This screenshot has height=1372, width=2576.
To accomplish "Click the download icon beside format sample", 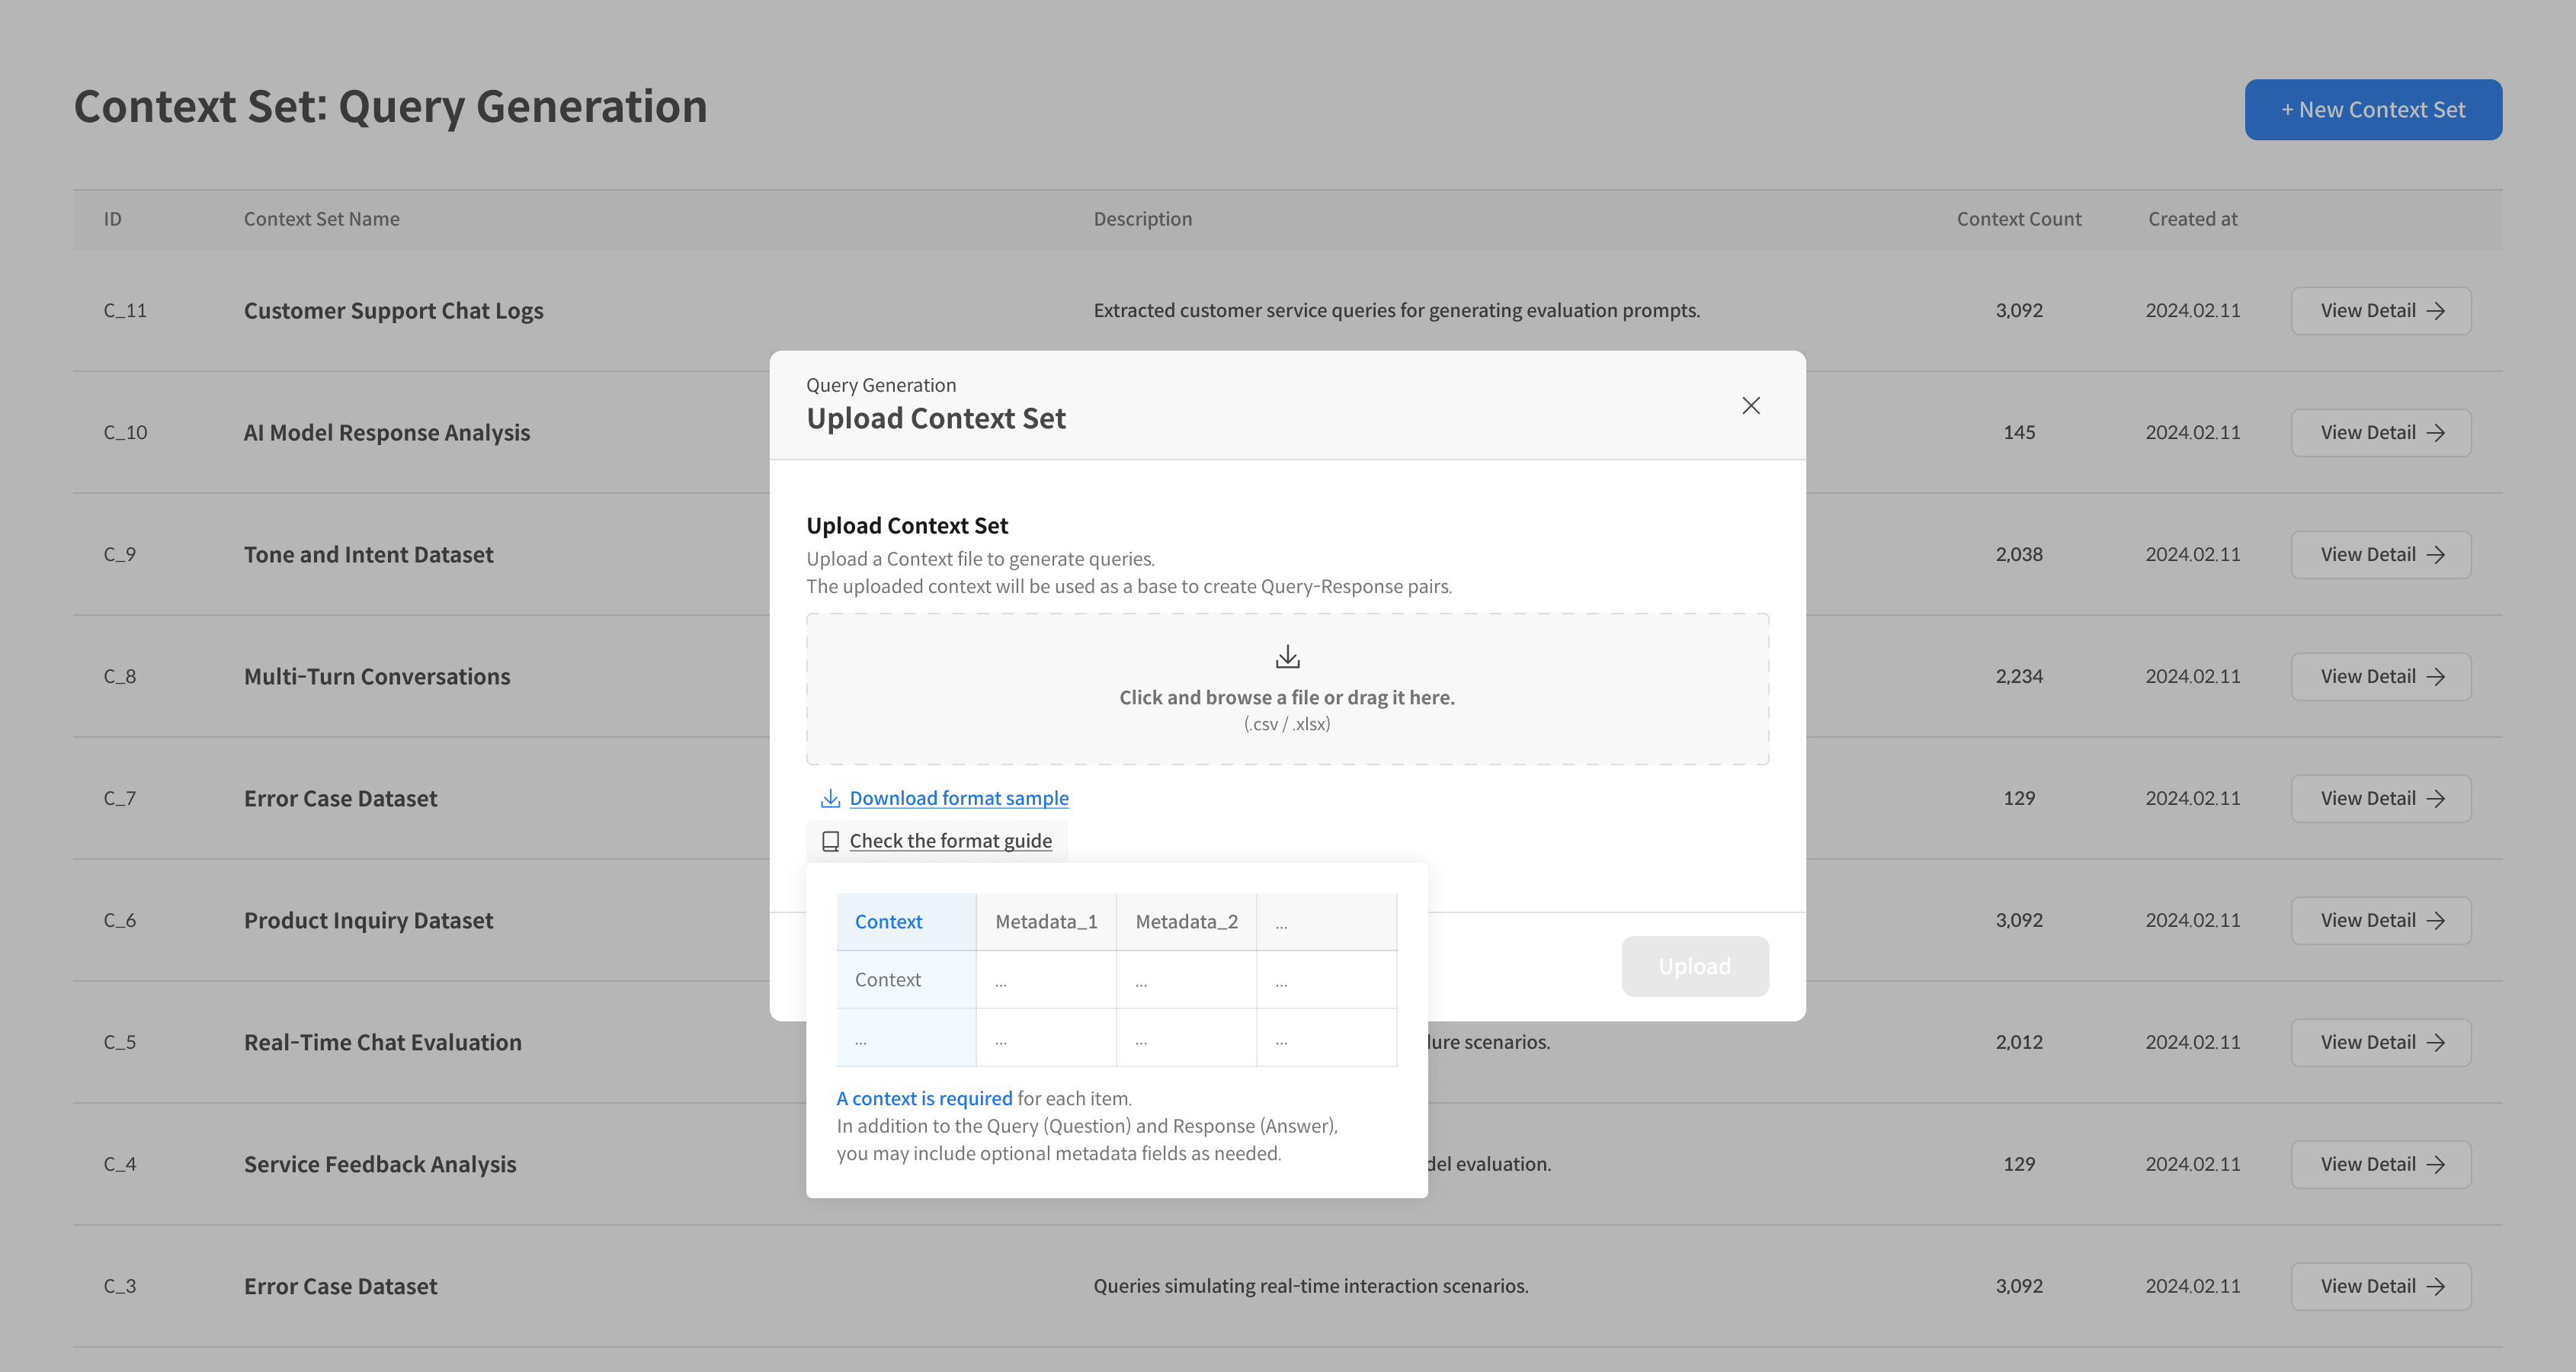I will tap(829, 798).
